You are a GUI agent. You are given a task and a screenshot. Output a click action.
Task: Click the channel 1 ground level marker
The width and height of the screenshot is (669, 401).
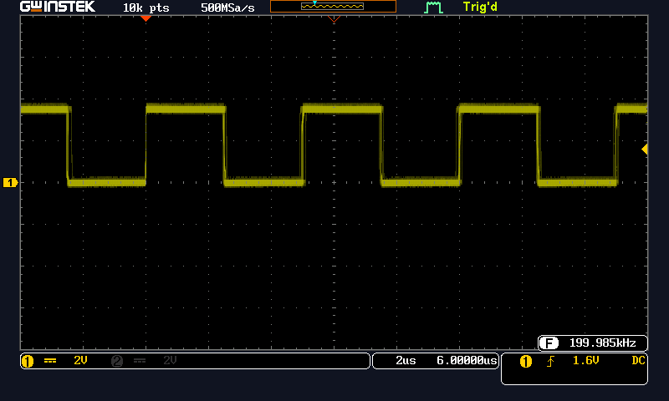click(x=10, y=182)
